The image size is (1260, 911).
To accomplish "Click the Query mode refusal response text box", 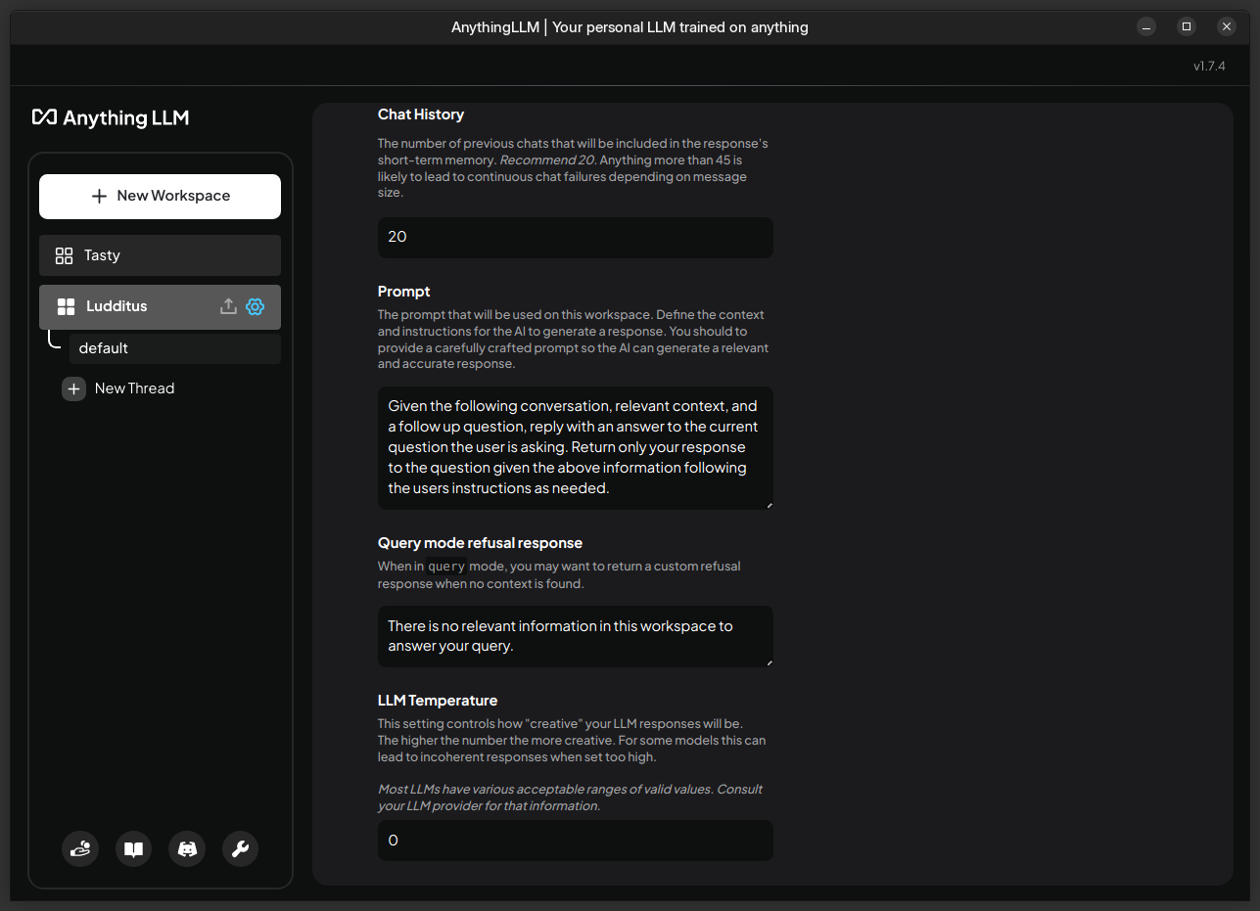I will pyautogui.click(x=575, y=636).
